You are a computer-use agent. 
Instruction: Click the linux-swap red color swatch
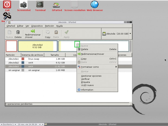(23, 59)
